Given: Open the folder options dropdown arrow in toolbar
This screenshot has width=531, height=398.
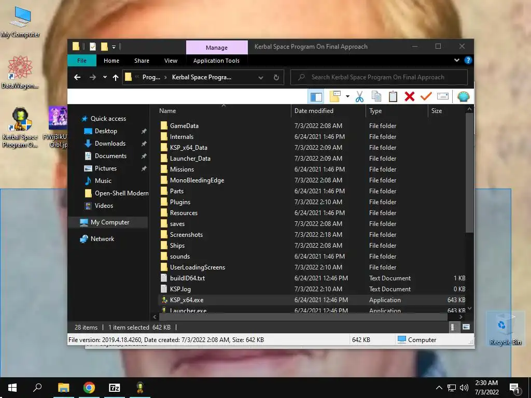Looking at the screenshot, I should point(347,97).
